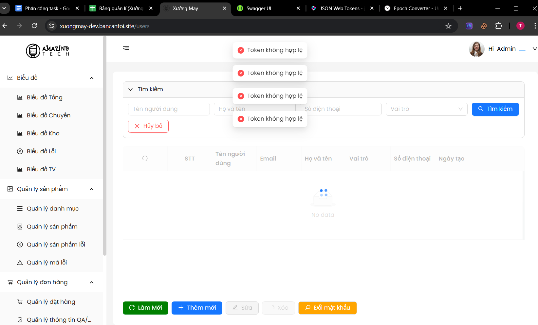This screenshot has height=325, width=538.
Task: Open the Vai trò dropdown
Action: tap(426, 109)
